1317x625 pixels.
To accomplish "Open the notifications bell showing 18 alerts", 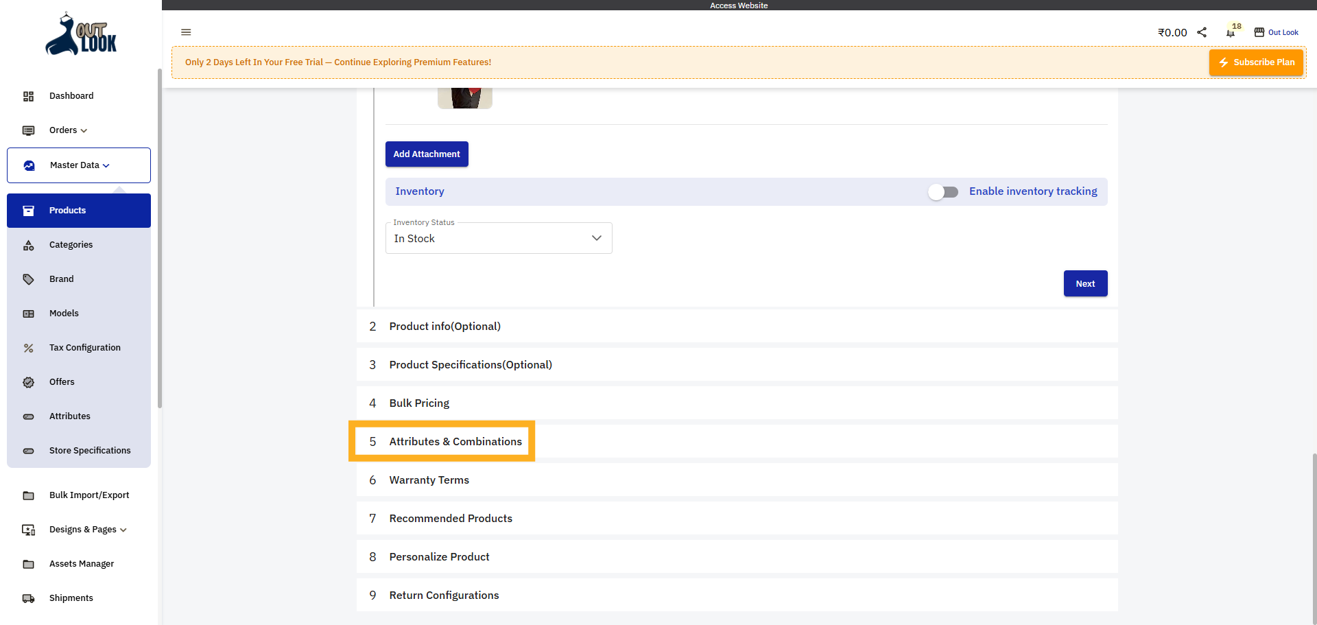I will click(x=1230, y=32).
